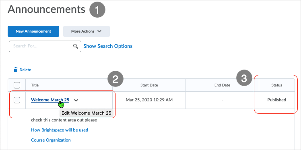Click the More Actions chevron arrow
Image resolution: width=301 pixels, height=150 pixels.
[99, 31]
